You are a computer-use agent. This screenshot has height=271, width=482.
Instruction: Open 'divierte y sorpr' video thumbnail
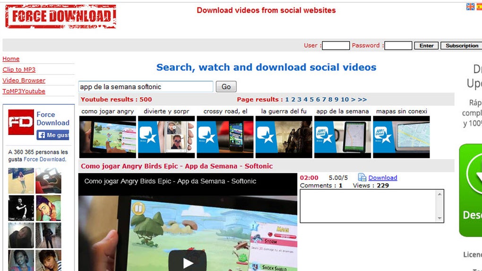point(166,137)
